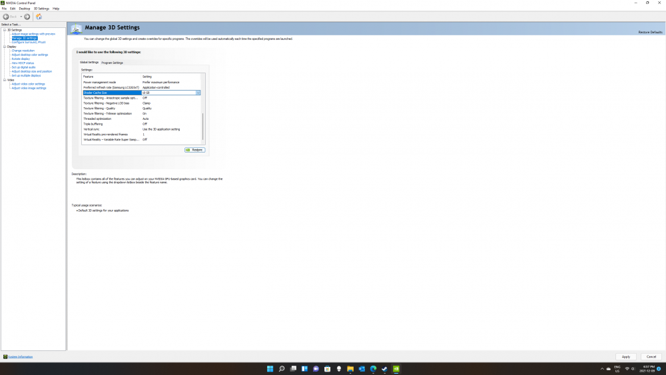The image size is (666, 375).
Task: Open the Desktop menu
Action: [x=24, y=9]
